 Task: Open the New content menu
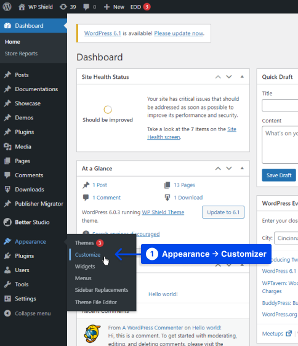114,7
